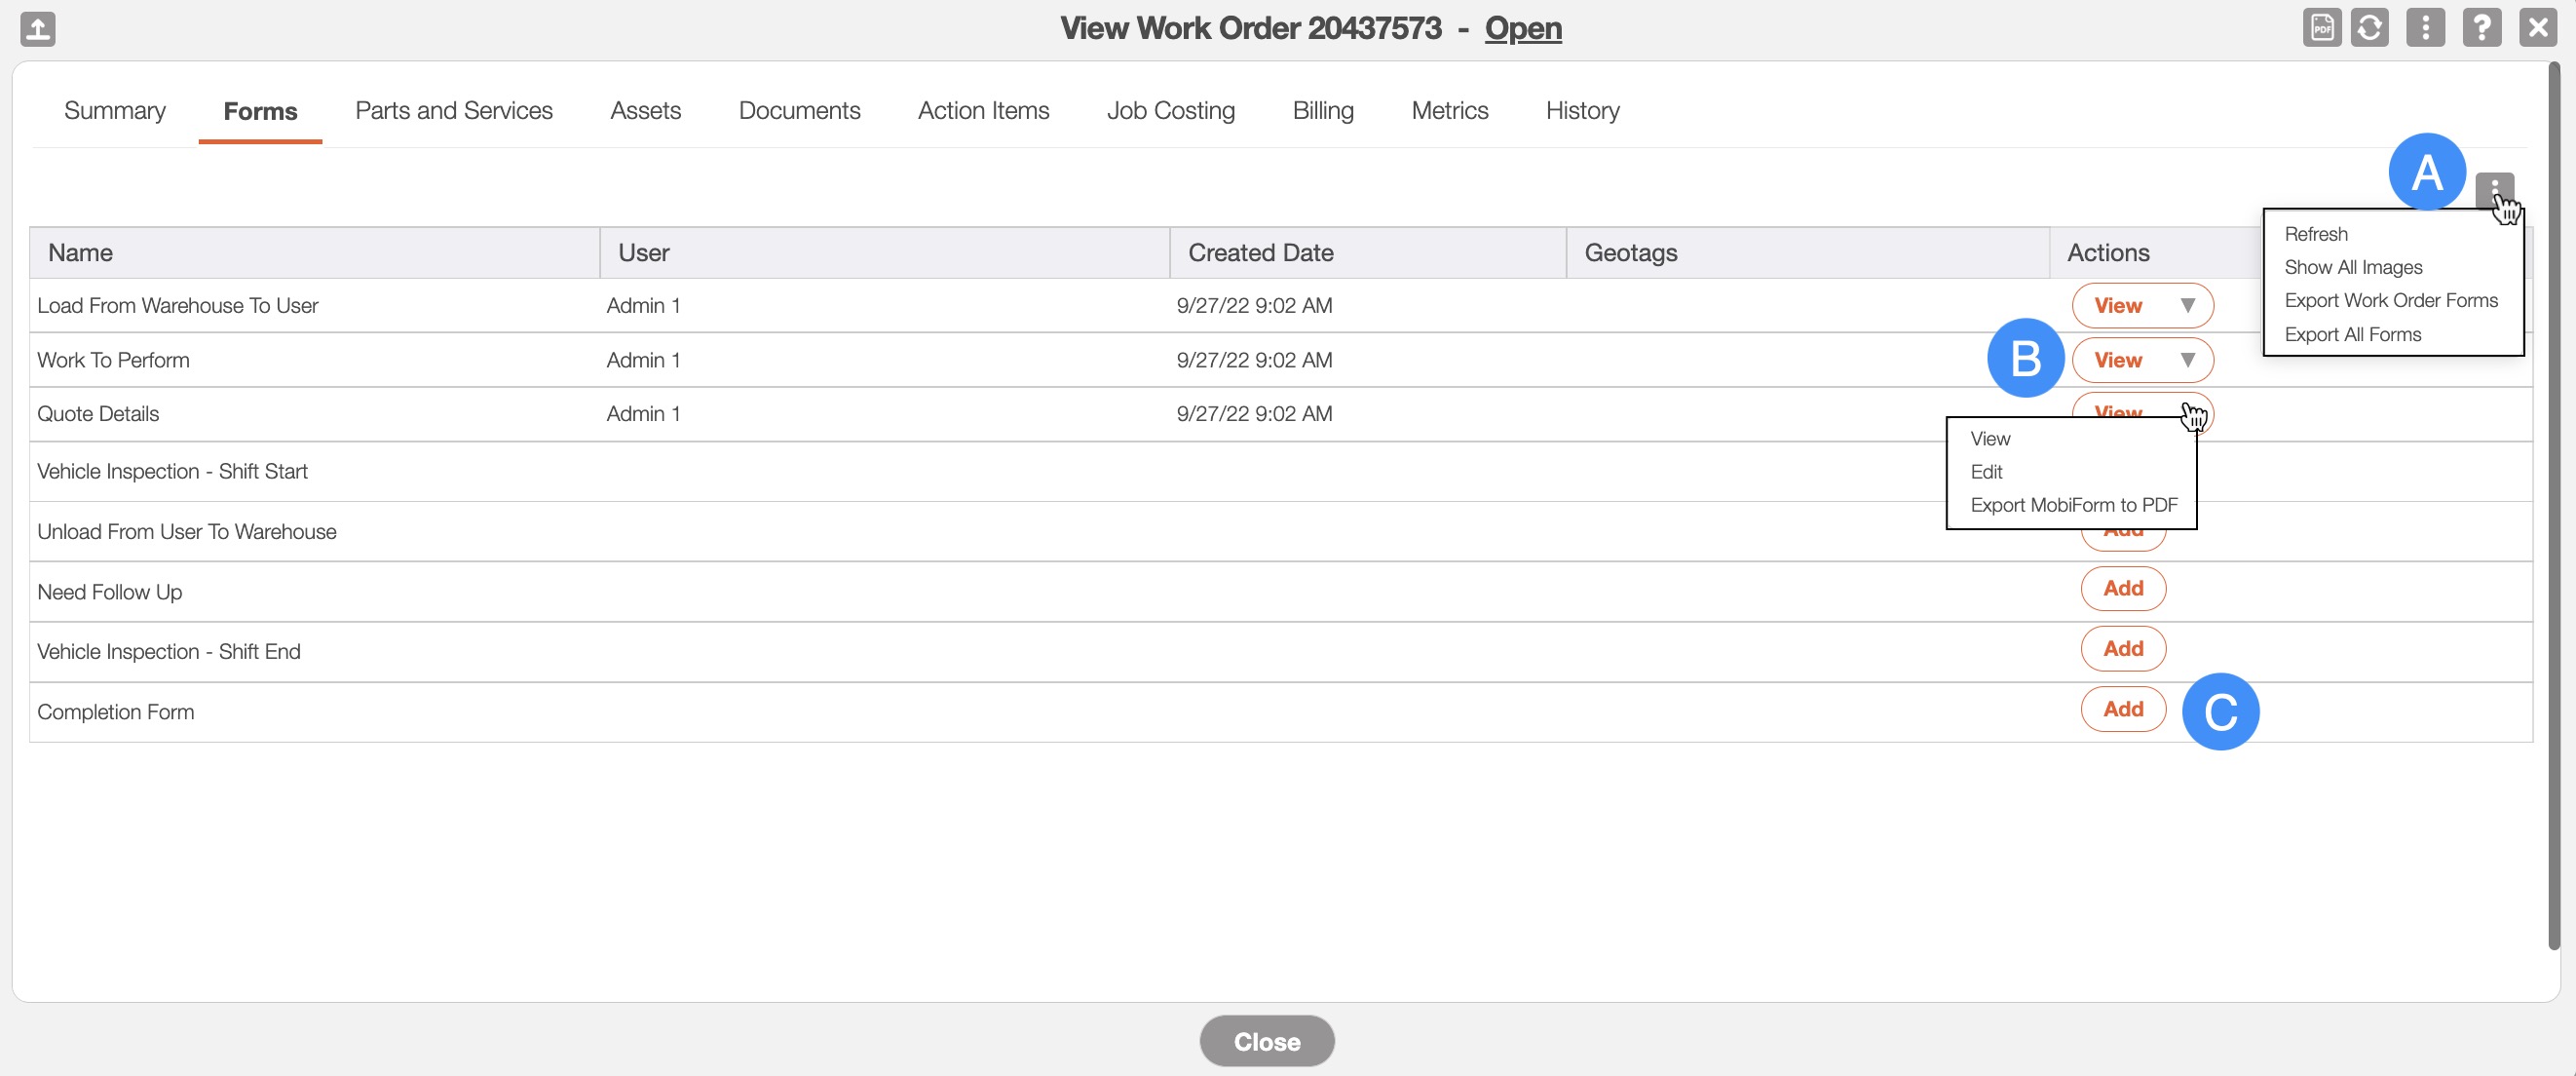Click the PDF export icon in header

pos(2321,28)
